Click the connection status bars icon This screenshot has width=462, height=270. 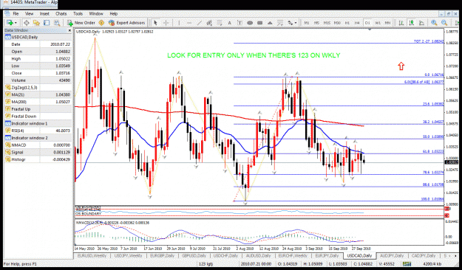tap(407, 264)
